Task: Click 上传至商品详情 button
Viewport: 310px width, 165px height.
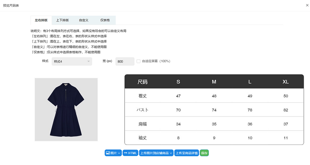Action: [x=187, y=153]
